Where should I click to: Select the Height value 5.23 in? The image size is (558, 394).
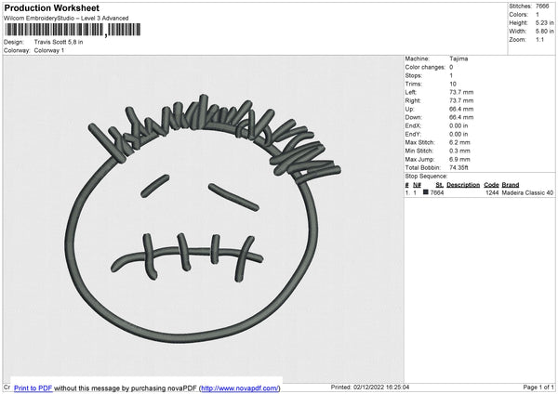pyautogui.click(x=544, y=22)
